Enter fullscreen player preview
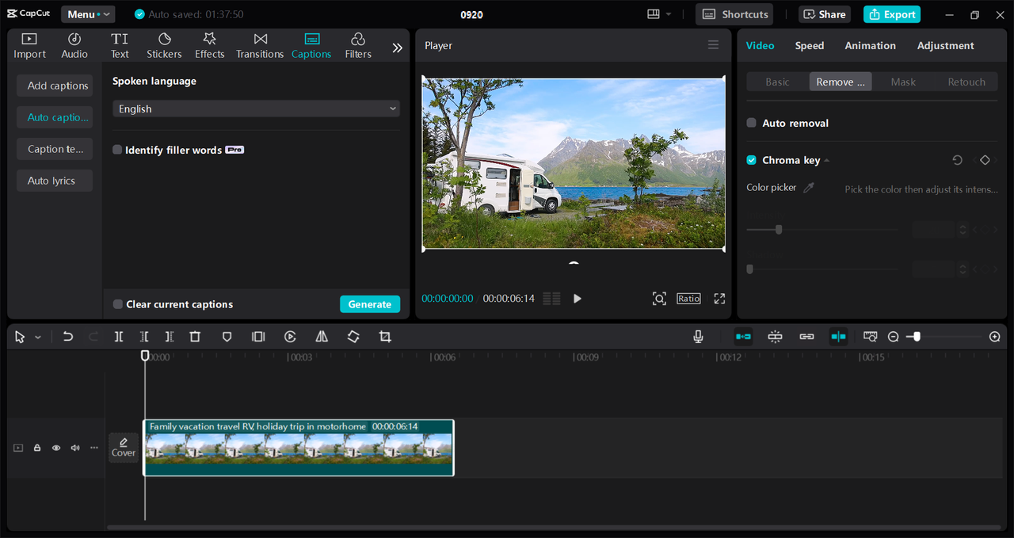Viewport: 1014px width, 538px height. click(719, 299)
